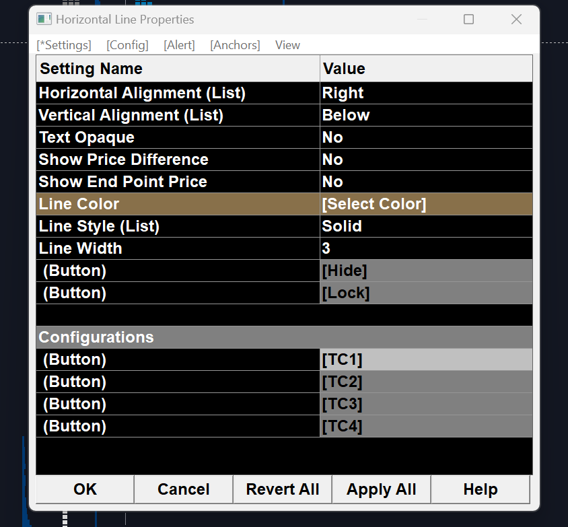568x527 pixels.
Task: Open Vertical Alignment list set to Below
Action: [x=425, y=115]
